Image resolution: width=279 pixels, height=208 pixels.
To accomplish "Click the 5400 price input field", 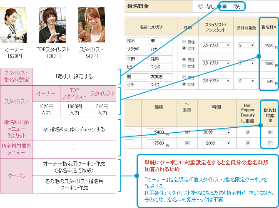I will coord(156,132).
